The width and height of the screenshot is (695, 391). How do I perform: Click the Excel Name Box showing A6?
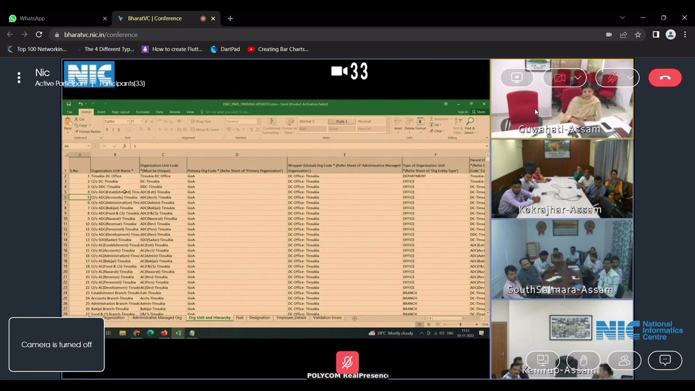click(x=76, y=146)
